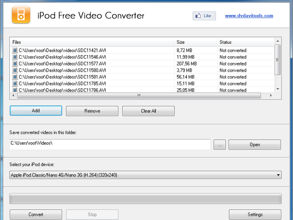Sort by the Files column header

click(x=92, y=42)
